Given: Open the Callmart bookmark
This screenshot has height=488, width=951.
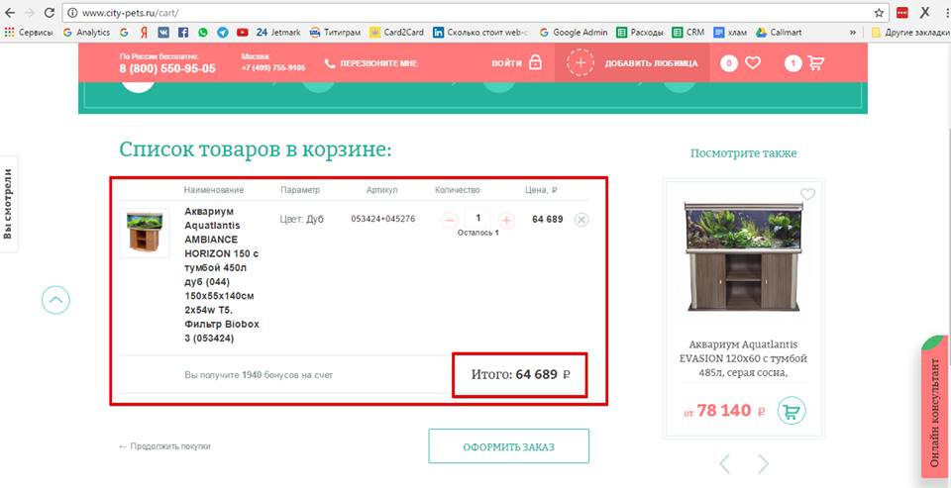Looking at the screenshot, I should click(780, 32).
